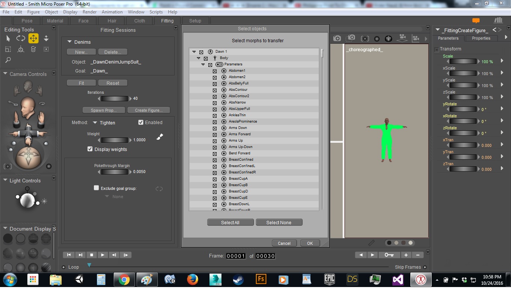The image size is (511, 296).
Task: Adjust the Iterations dial slider
Action: 114,99
